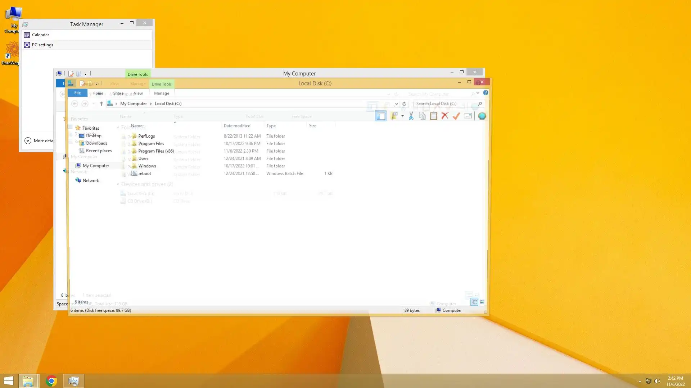Viewport: 691px width, 388px height.
Task: Click the orange checkmark Properties icon
Action: pyautogui.click(x=456, y=116)
